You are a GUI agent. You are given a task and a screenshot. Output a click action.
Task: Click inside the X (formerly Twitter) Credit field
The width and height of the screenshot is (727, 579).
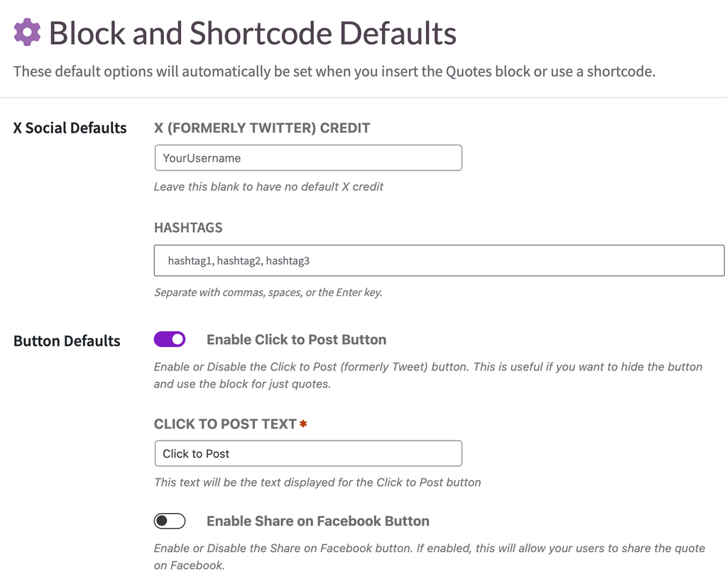click(308, 158)
